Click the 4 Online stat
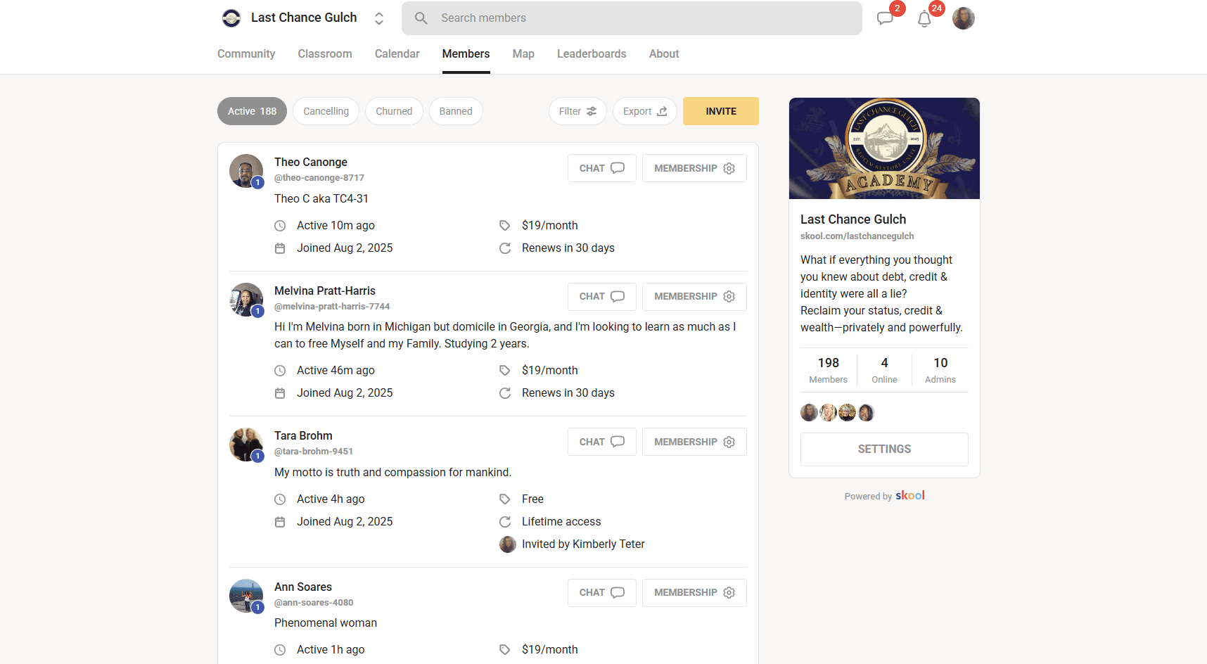The height and width of the screenshot is (664, 1207). (884, 370)
